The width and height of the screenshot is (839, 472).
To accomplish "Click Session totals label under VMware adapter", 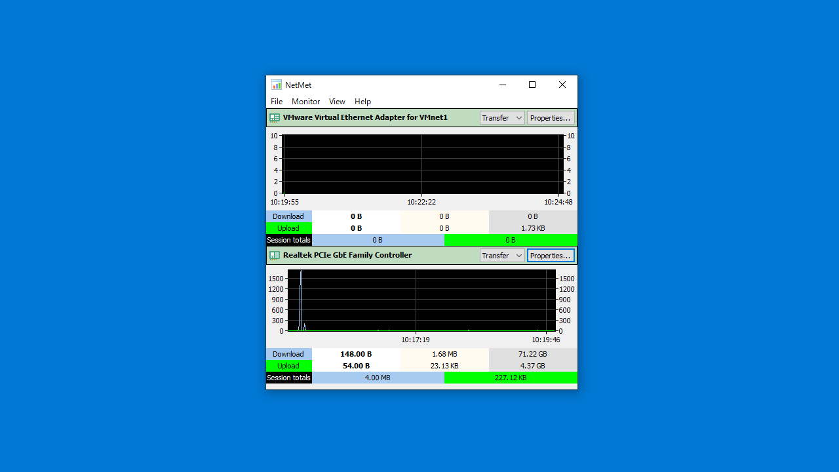I will pos(288,240).
